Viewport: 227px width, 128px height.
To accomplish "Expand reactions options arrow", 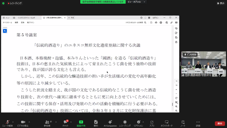I will (x=143, y=122).
